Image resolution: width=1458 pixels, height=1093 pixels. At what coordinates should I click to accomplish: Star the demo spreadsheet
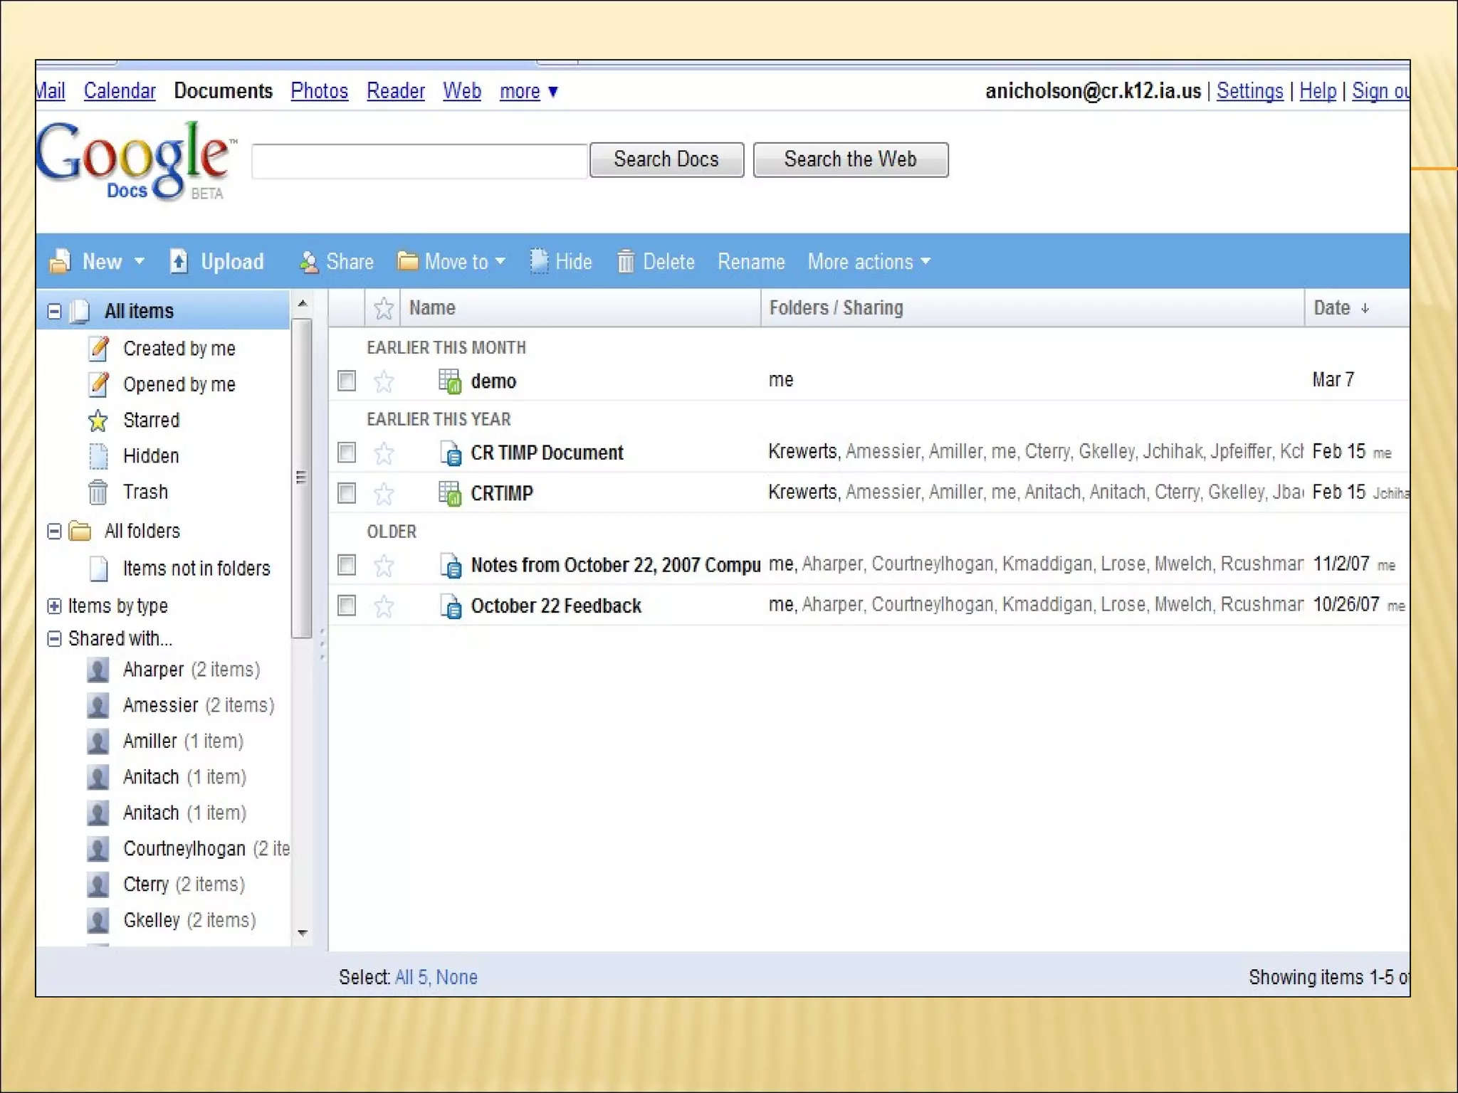[384, 381]
